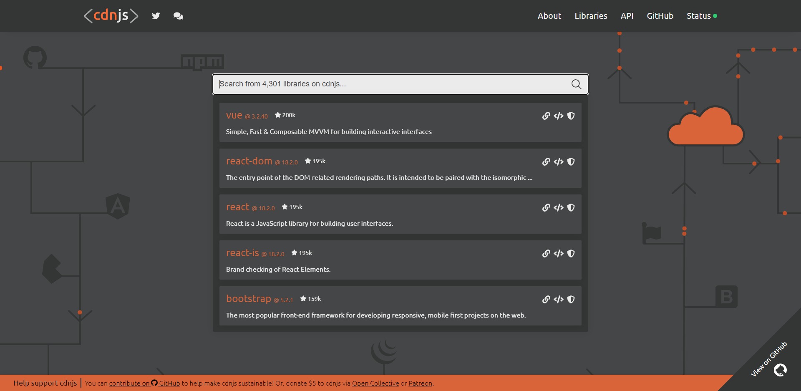Screen dimensions: 801x391
Task: Click the community chat bubbles icon
Action: (x=178, y=16)
